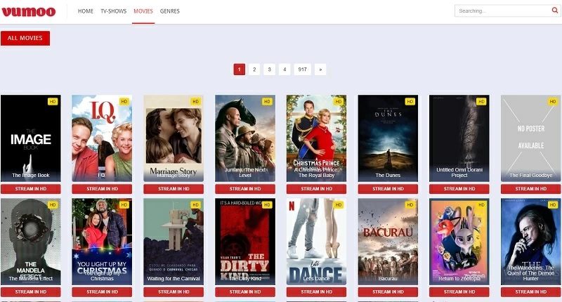Viewport: 562px width, 302px height.
Task: Stream Marriage Story in HD
Action: (174, 189)
